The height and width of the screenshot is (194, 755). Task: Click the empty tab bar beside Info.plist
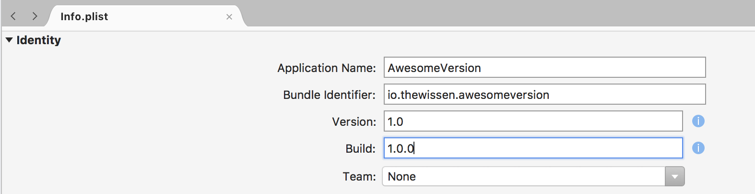(x=499, y=13)
